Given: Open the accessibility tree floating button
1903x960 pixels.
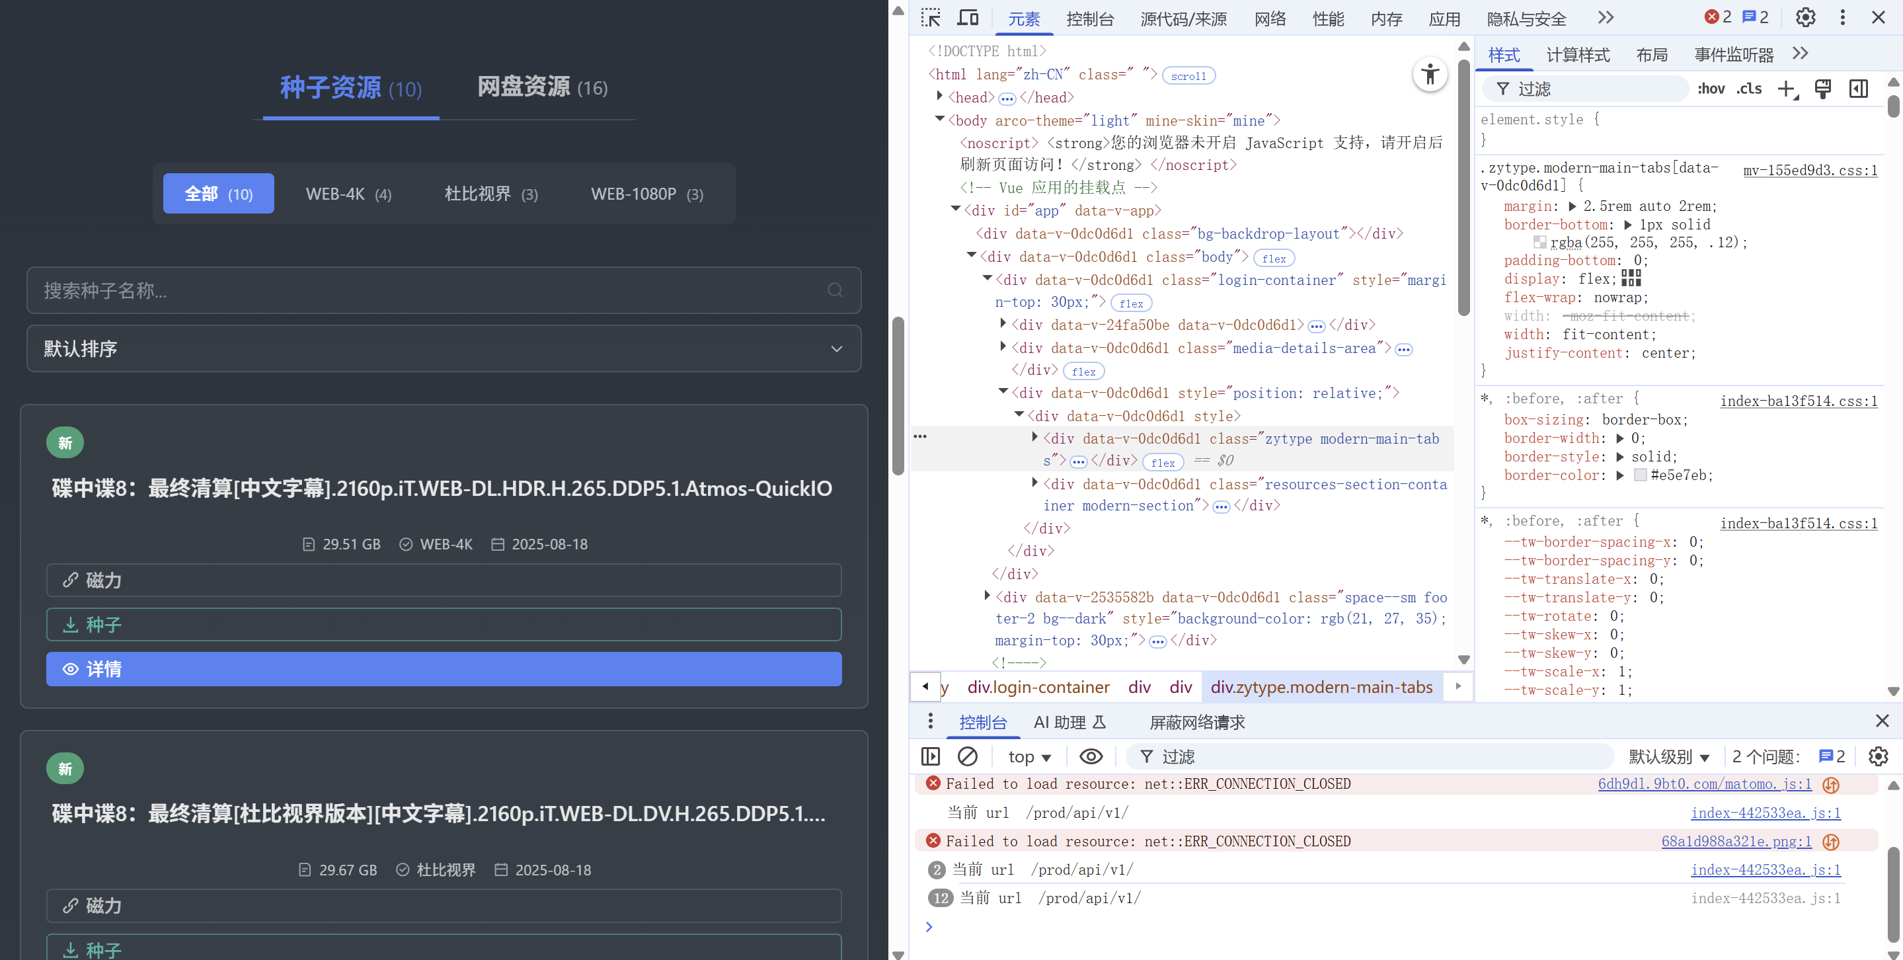Looking at the screenshot, I should [x=1430, y=75].
